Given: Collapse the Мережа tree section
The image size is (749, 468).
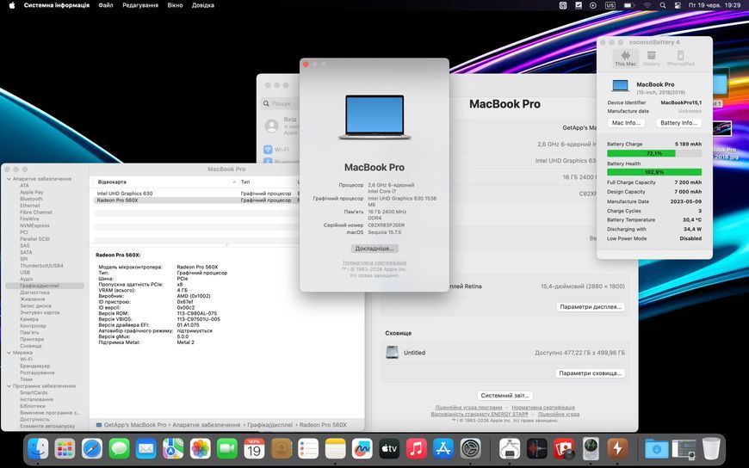Looking at the screenshot, I should point(9,353).
